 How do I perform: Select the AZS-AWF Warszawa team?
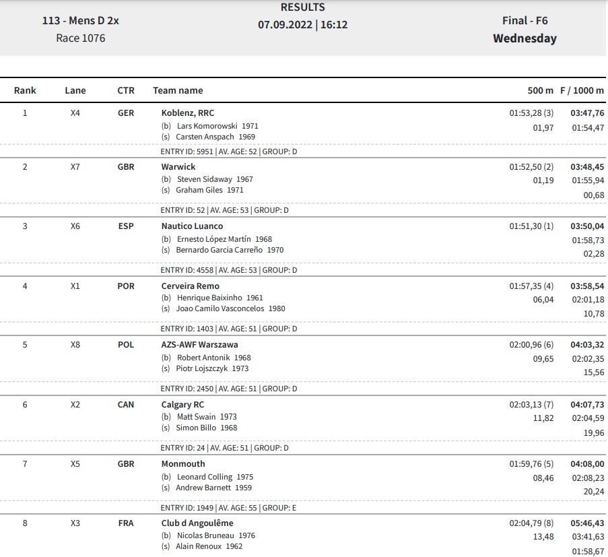pos(200,344)
